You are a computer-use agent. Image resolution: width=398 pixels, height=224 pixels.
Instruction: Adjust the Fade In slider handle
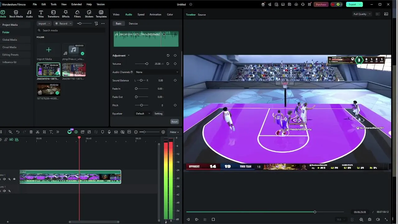(136, 89)
